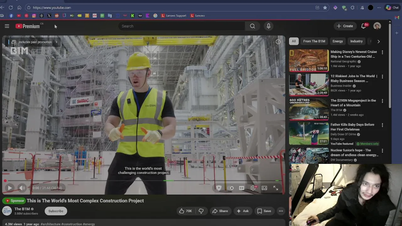Like the video with 70K likes
402x226 pixels.
pos(186,211)
